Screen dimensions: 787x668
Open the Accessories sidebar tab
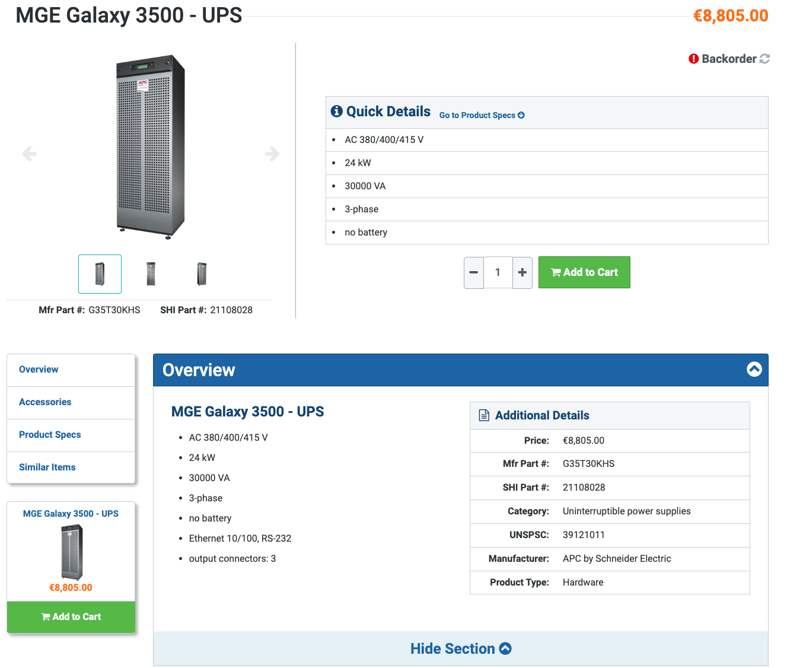pyautogui.click(x=71, y=402)
